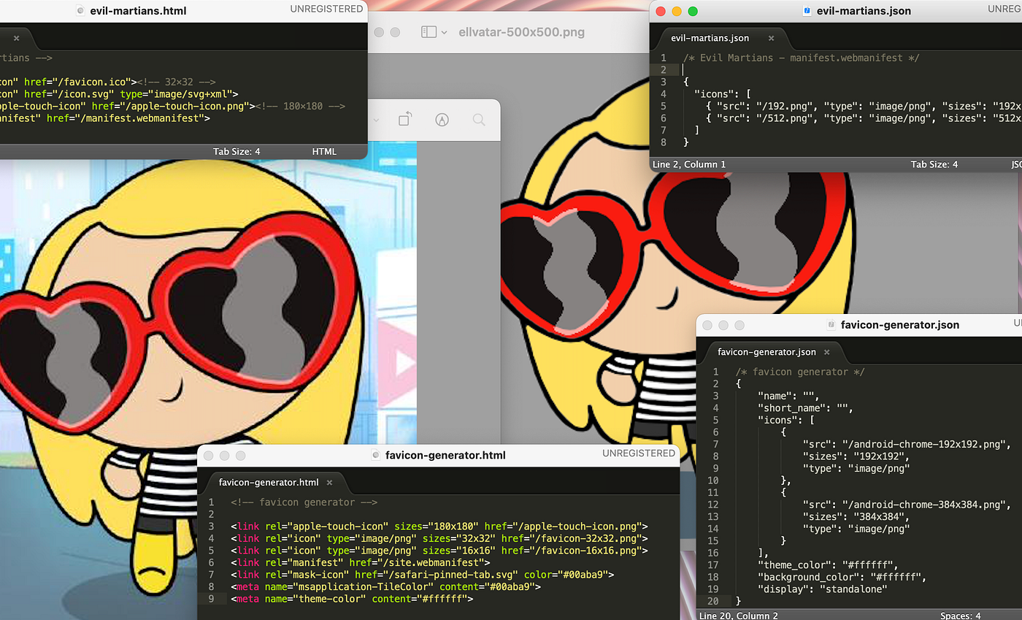
Task: Click the ellvatar-500x500.png window title
Action: pyautogui.click(x=521, y=32)
